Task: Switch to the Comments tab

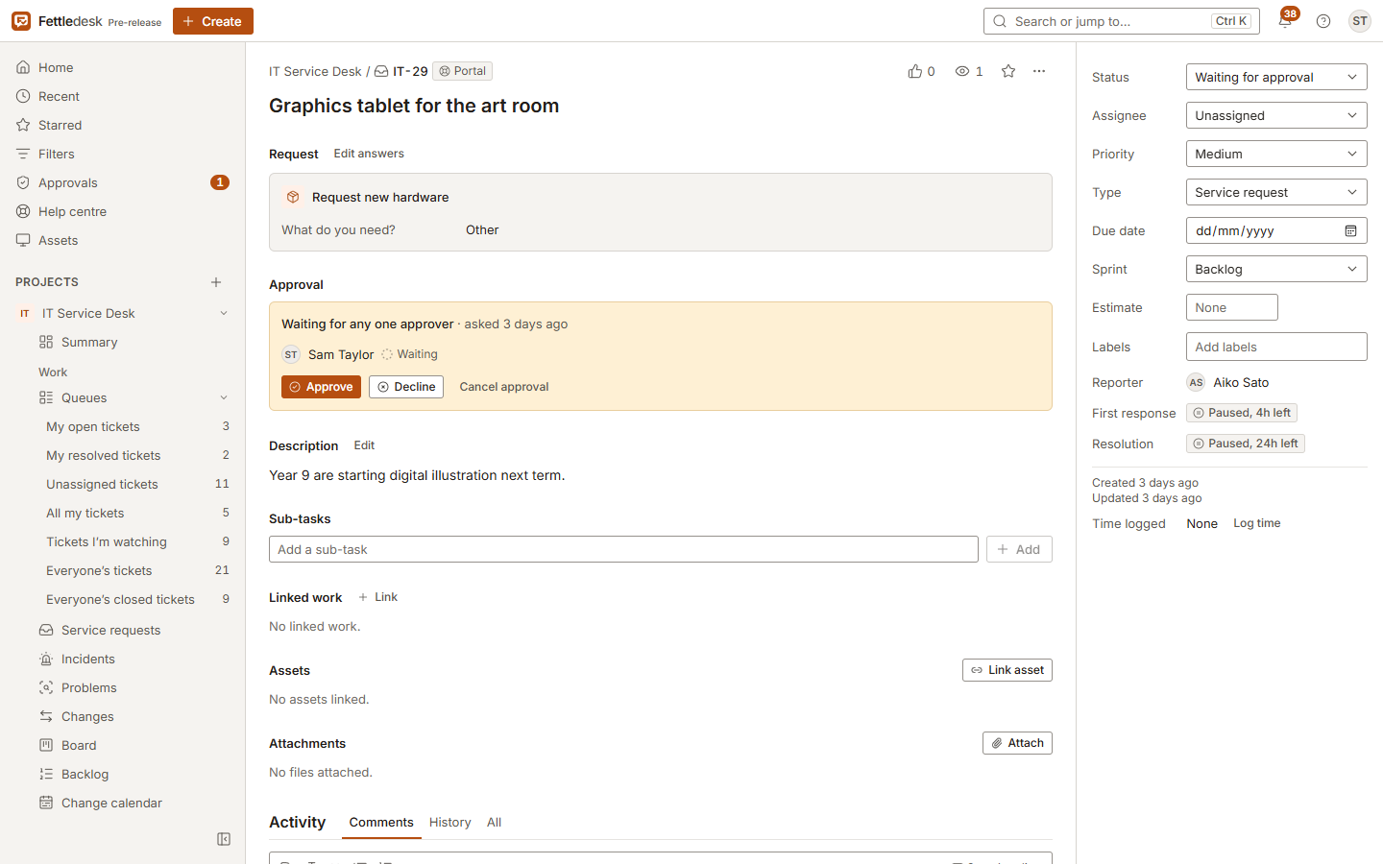Action: coord(381,823)
